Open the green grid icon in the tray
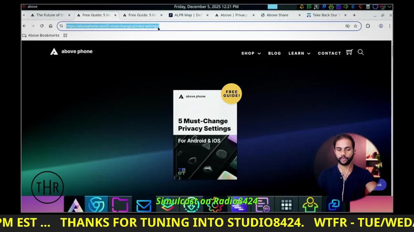Screen dimensions: 414x232 pyautogui.click(x=309, y=6)
